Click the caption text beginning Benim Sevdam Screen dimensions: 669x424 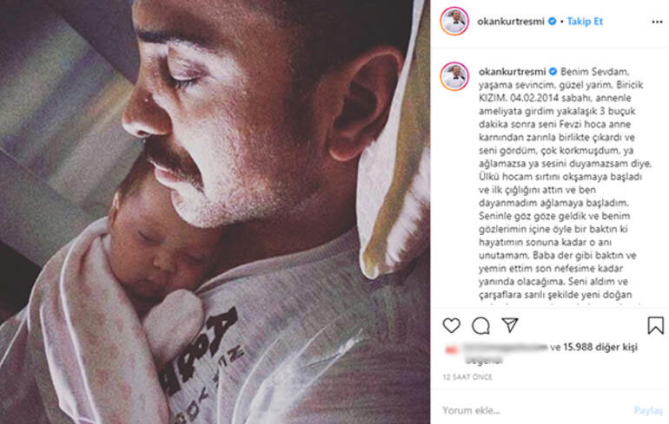(x=565, y=183)
